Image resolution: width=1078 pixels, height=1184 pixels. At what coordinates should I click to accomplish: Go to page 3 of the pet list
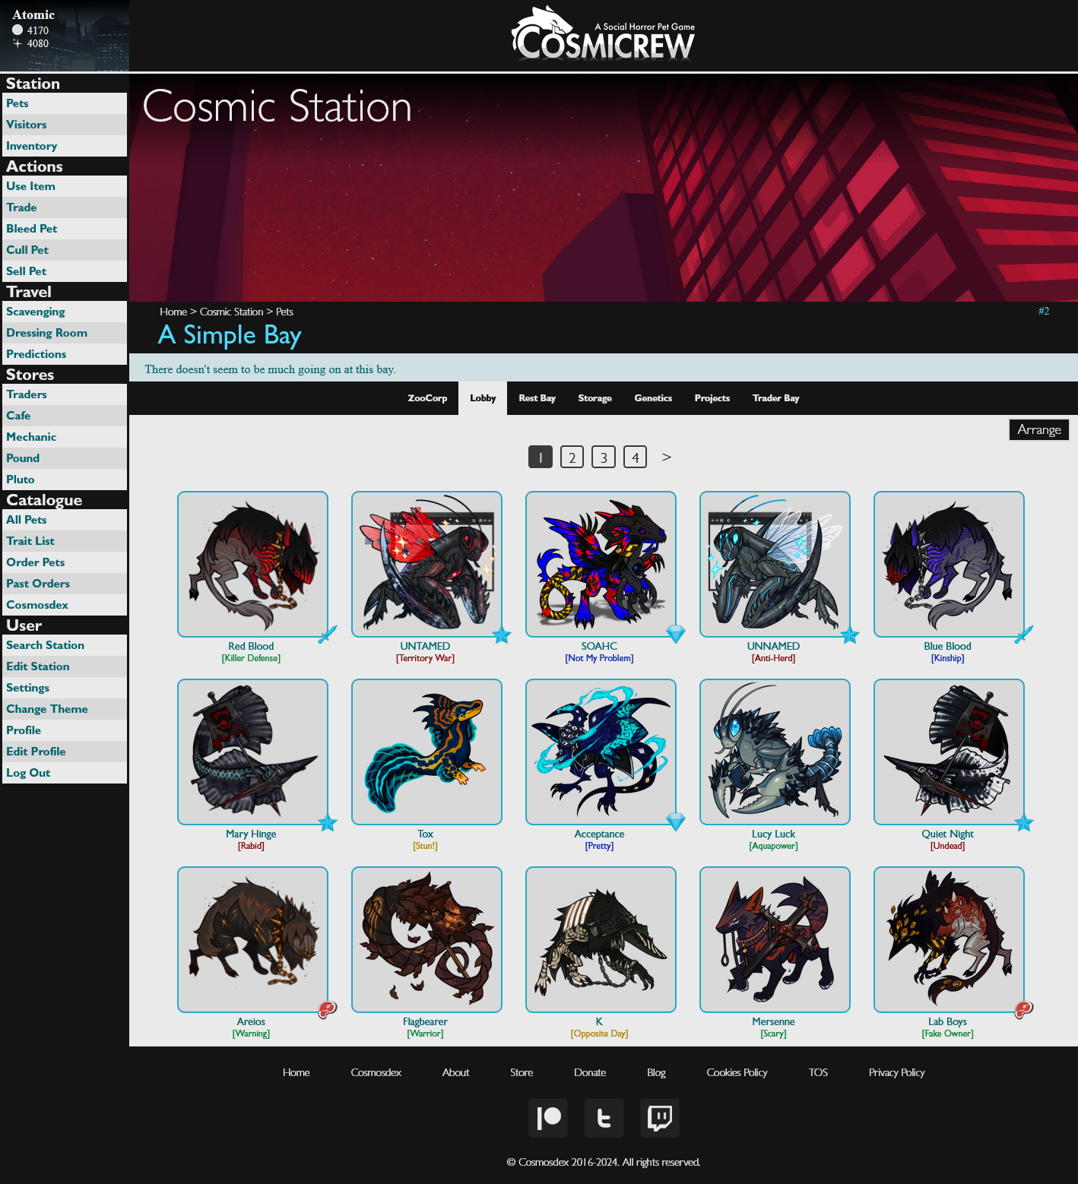coord(603,457)
